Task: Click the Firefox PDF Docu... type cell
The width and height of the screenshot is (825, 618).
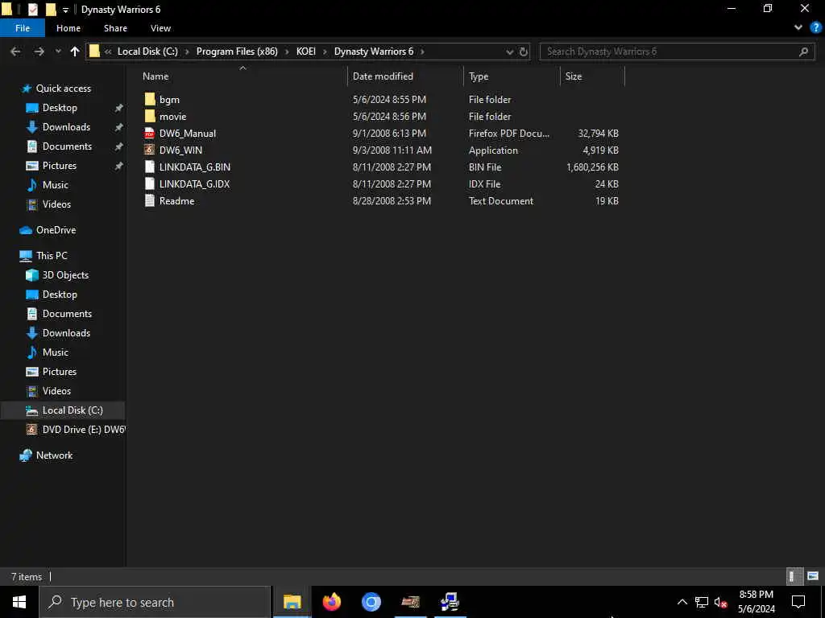Action: [x=509, y=134]
